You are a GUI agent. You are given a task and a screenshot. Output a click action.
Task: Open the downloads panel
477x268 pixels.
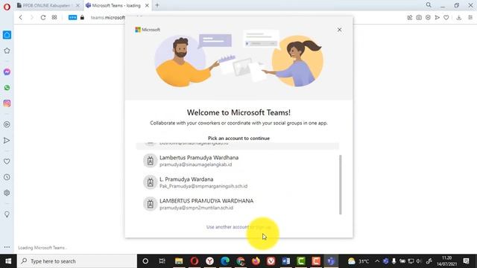459,18
